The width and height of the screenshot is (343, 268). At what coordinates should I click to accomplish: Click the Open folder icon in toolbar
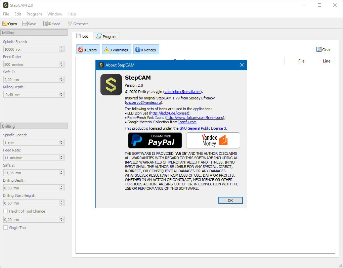coord(5,24)
